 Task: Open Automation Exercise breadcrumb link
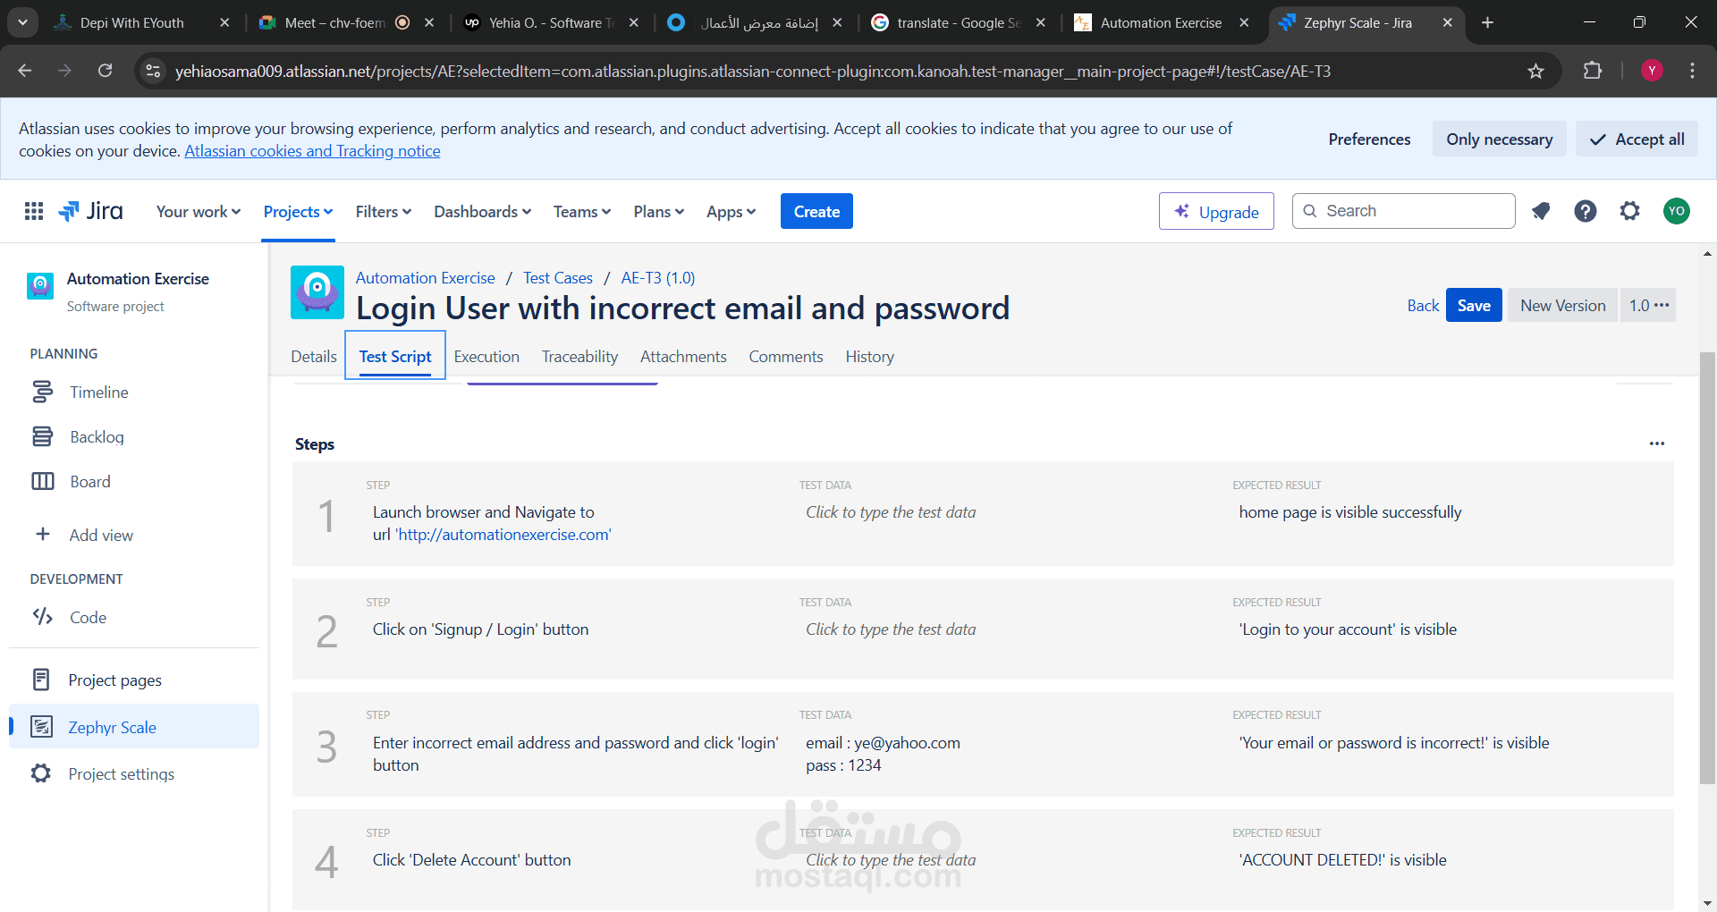425,278
